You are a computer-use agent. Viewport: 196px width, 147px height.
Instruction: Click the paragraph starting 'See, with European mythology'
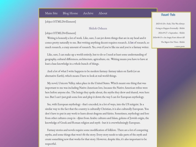tap(97, 114)
